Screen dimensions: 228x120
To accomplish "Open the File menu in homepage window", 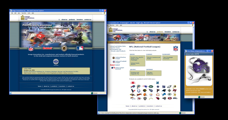I will 12,13.
